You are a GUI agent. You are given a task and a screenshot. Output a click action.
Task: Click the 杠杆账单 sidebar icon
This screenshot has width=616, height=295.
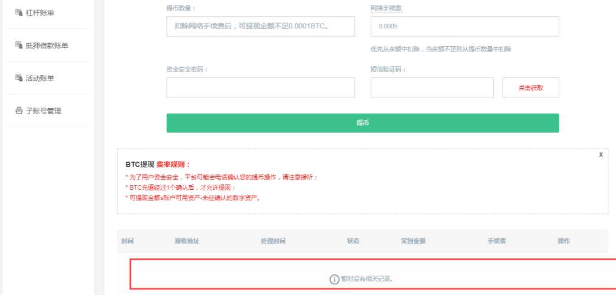coord(18,12)
